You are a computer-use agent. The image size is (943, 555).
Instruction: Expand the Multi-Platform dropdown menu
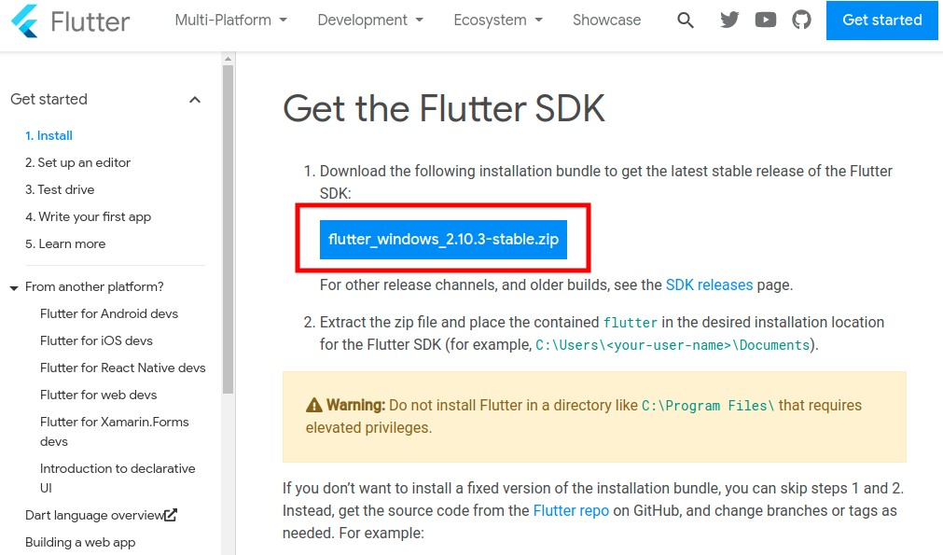click(231, 20)
